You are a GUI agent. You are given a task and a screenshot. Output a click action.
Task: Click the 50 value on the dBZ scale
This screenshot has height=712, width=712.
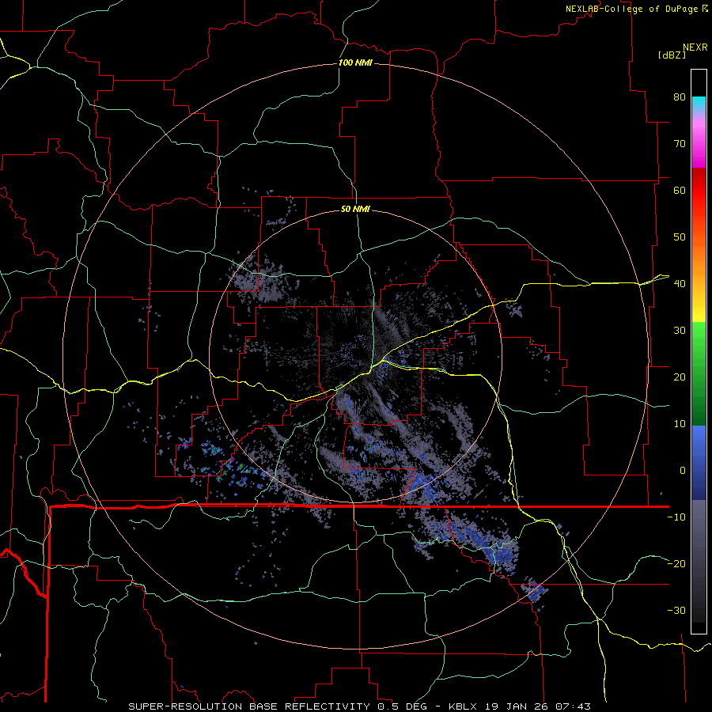point(680,237)
